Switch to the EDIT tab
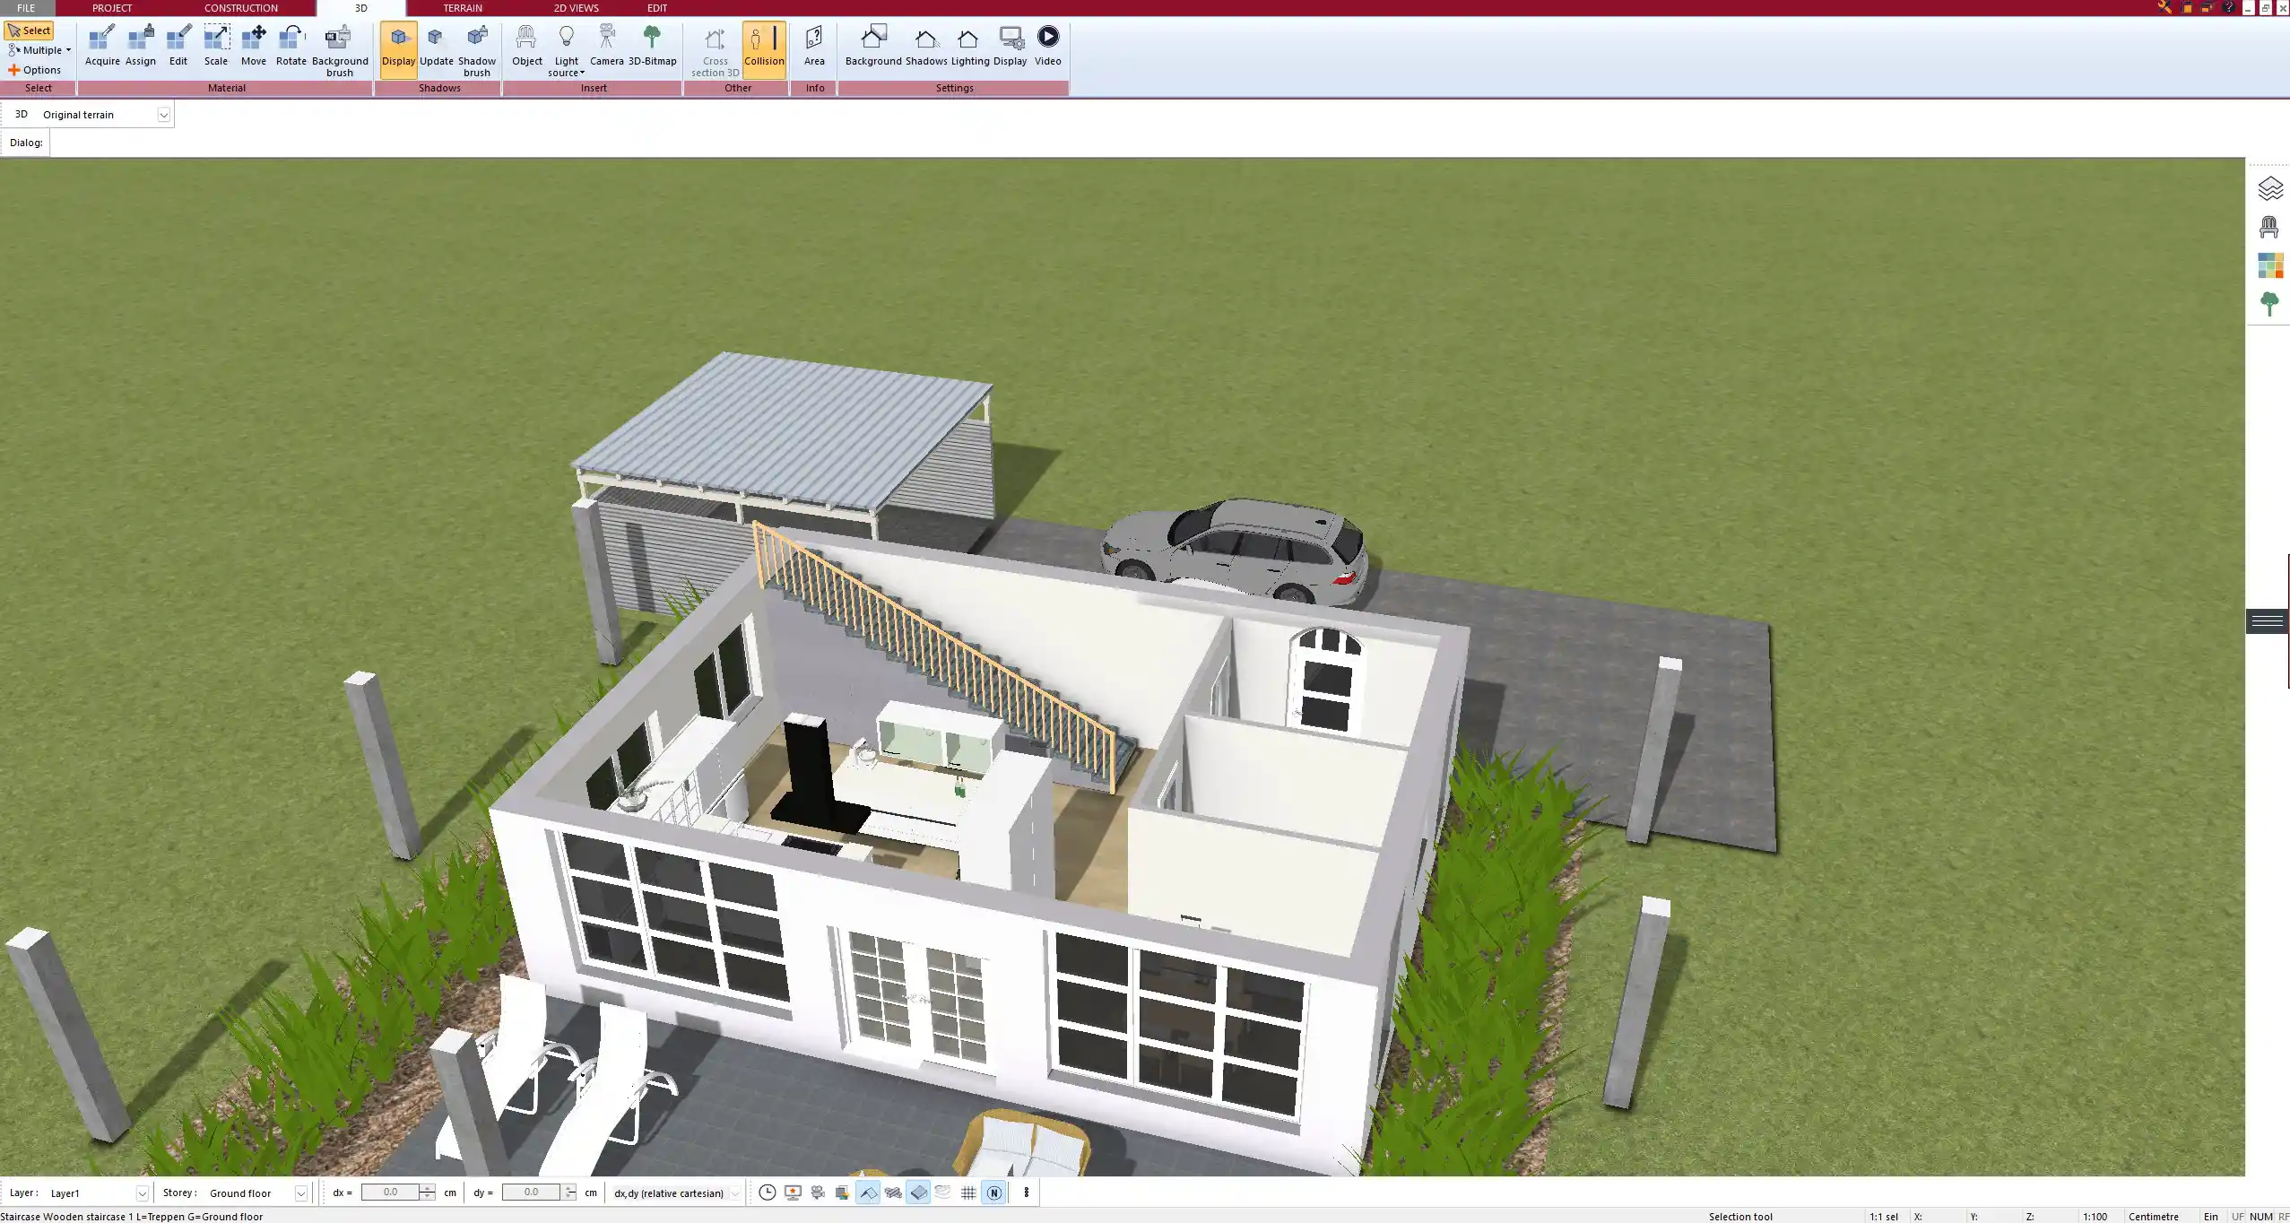Image resolution: width=2290 pixels, height=1223 pixels. [x=657, y=8]
